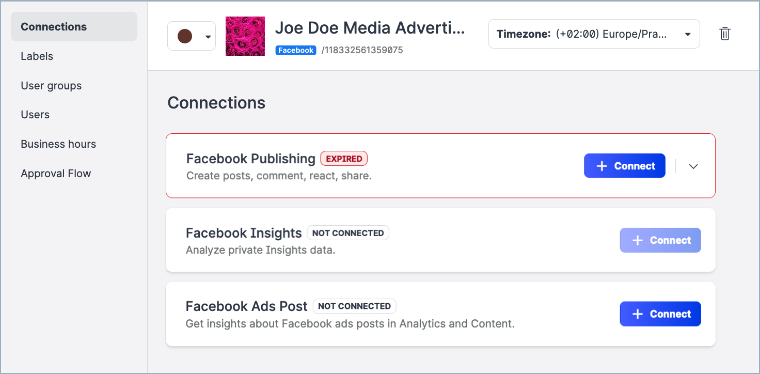The width and height of the screenshot is (760, 374).
Task: Click the brown profile color circle
Action: 185,36
